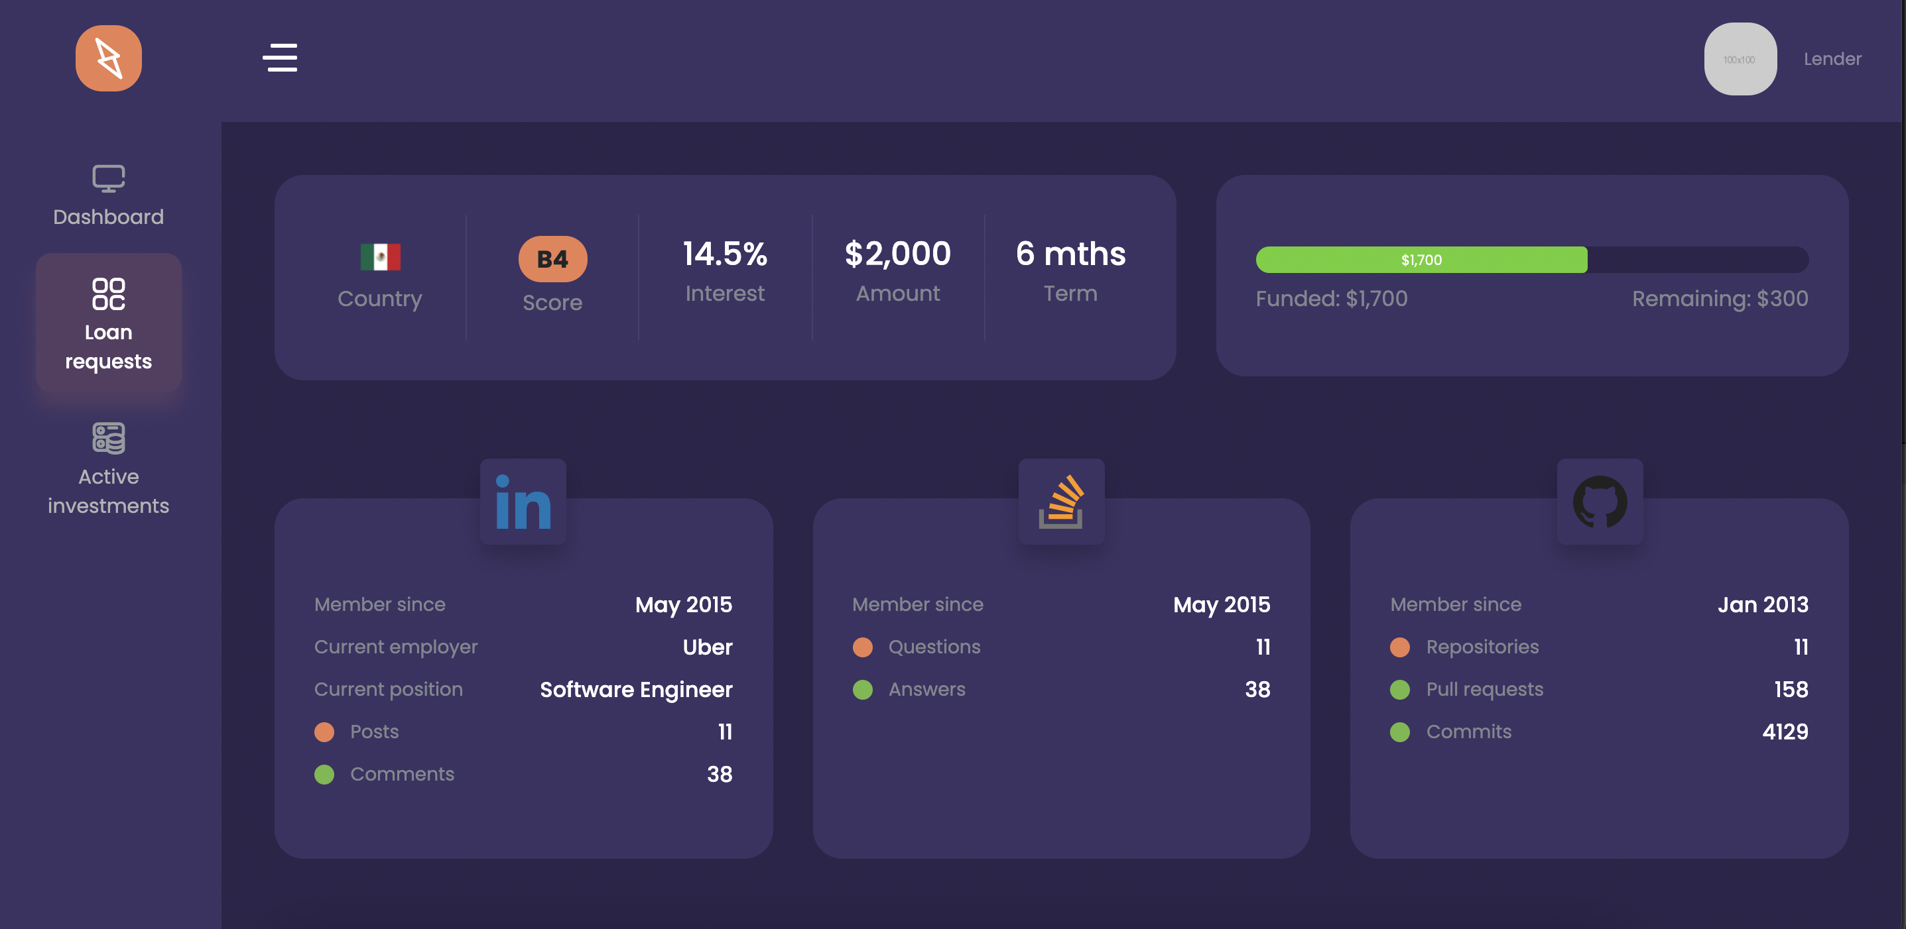
Task: Click the green $1,700 funding progress bar
Action: click(1421, 260)
